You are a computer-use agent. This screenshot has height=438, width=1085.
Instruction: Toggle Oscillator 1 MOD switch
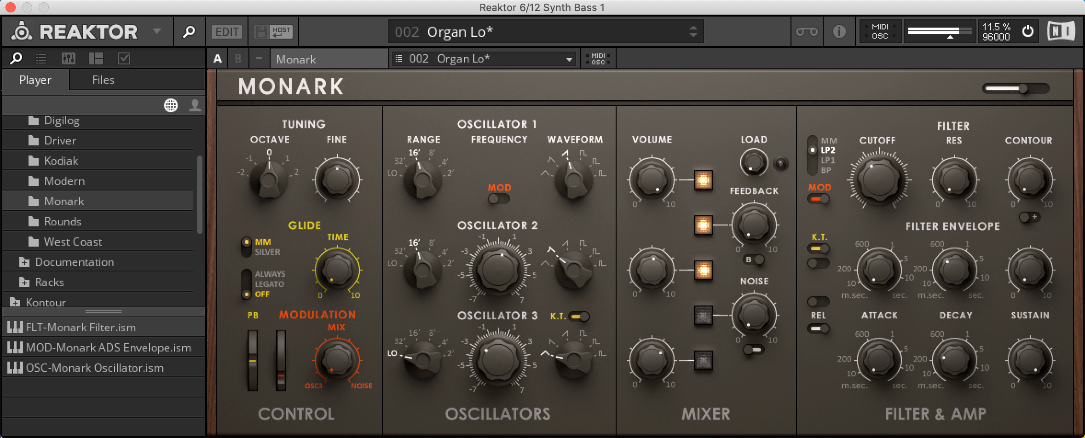(x=499, y=199)
